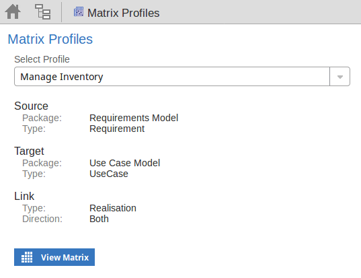Select the Source section heading
This screenshot has height=278, width=361.
point(31,106)
